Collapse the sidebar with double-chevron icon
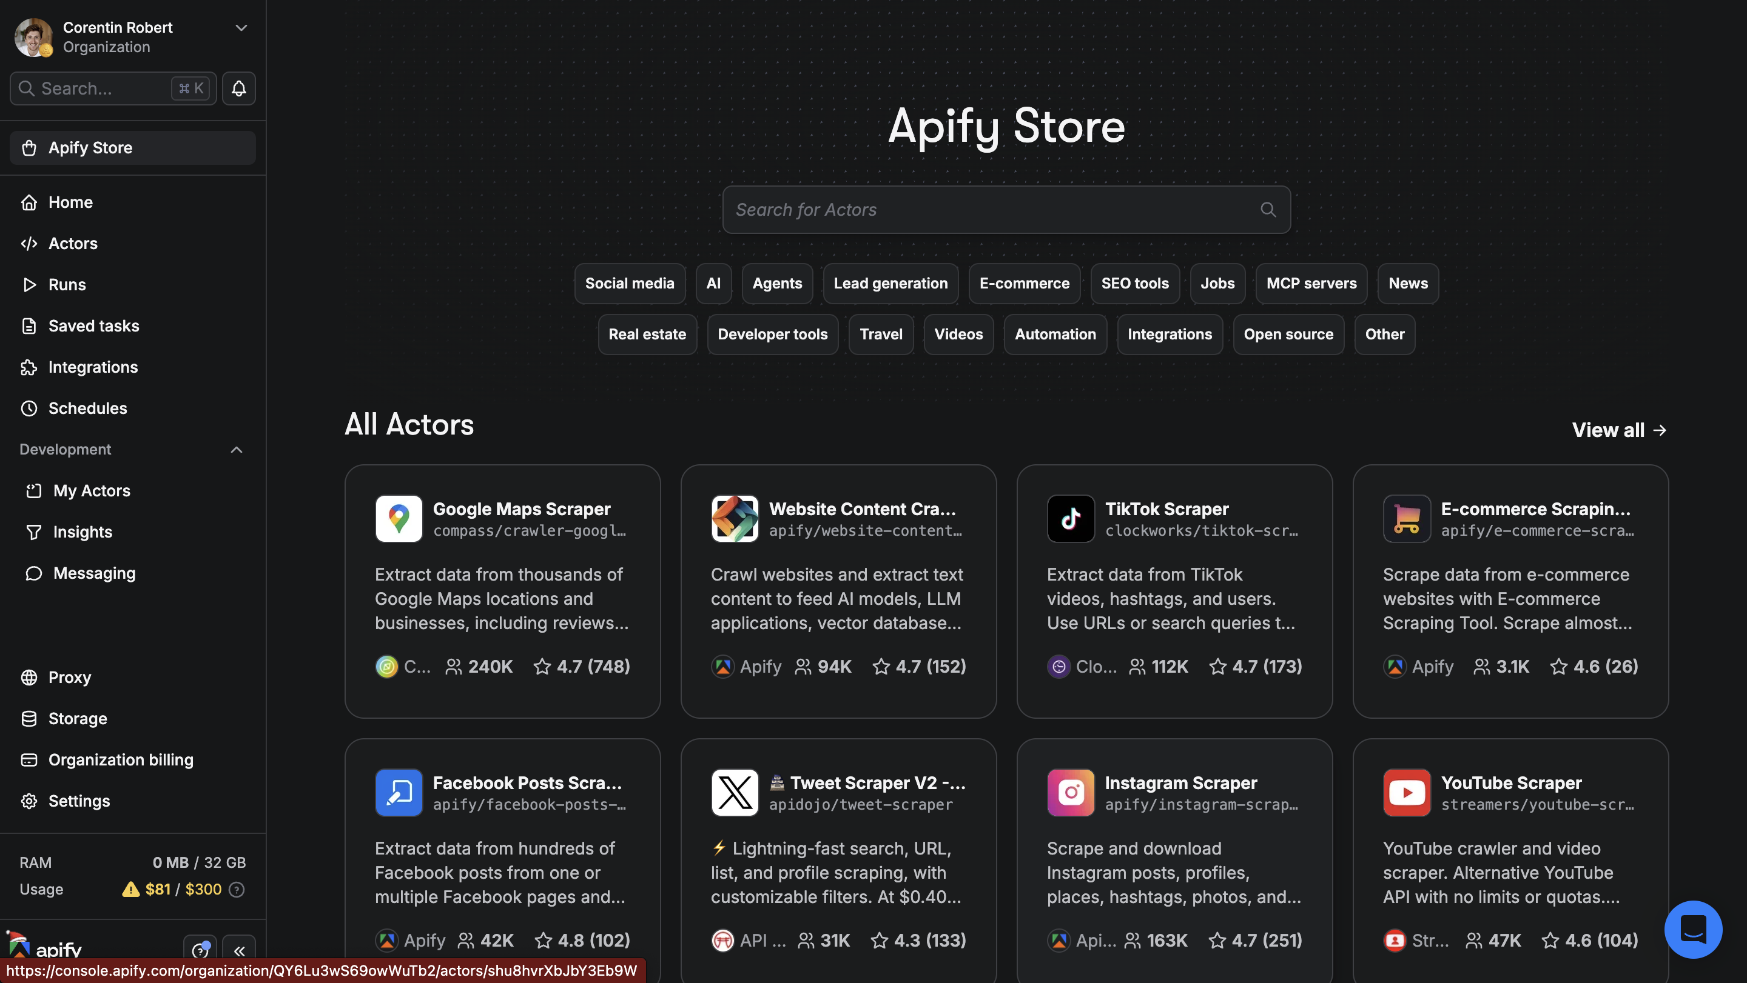Image resolution: width=1747 pixels, height=983 pixels. [x=239, y=949]
